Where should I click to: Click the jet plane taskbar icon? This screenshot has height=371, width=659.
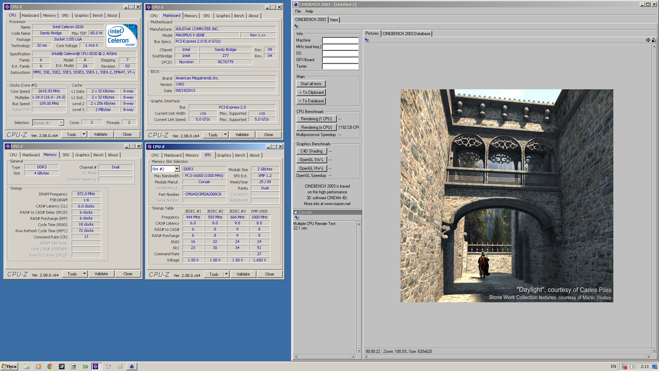coord(108,367)
